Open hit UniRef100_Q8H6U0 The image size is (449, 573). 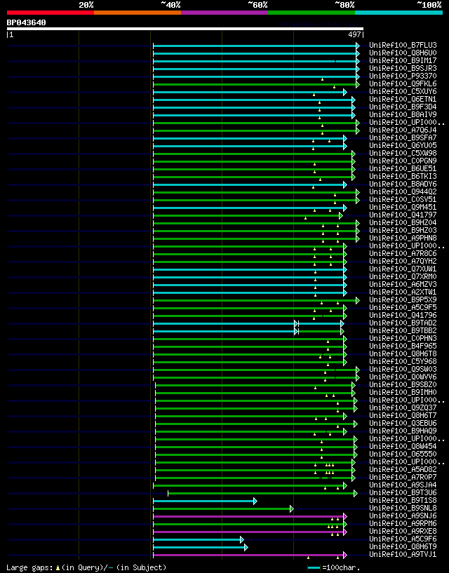403,53
